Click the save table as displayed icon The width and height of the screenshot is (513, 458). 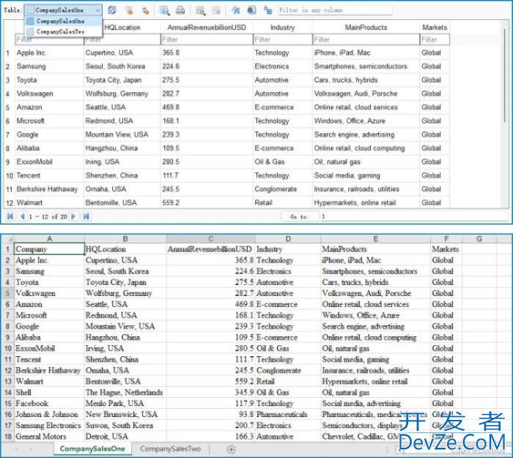click(164, 10)
